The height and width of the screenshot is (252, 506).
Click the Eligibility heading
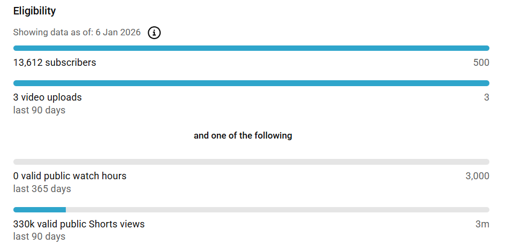pyautogui.click(x=34, y=11)
